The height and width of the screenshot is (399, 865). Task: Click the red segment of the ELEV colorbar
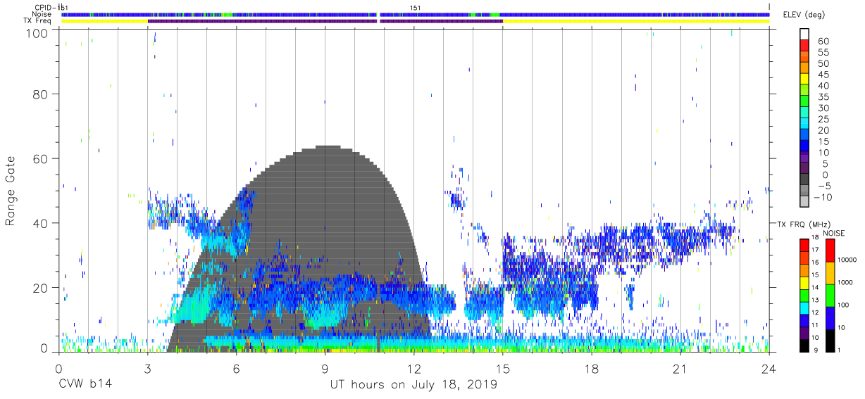click(804, 47)
